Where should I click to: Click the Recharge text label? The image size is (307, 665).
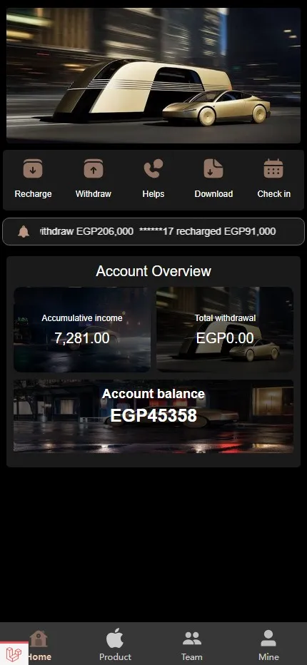click(x=33, y=194)
